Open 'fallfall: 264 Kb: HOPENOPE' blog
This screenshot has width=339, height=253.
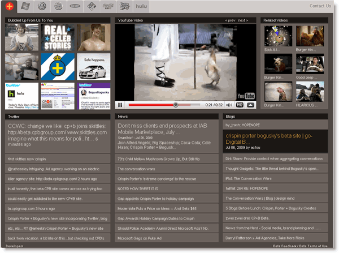(x=276, y=188)
